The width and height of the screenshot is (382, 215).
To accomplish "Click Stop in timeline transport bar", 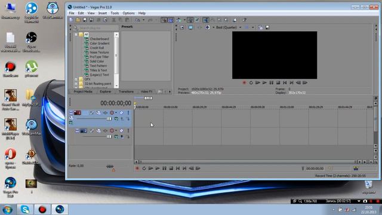I will click(171, 168).
